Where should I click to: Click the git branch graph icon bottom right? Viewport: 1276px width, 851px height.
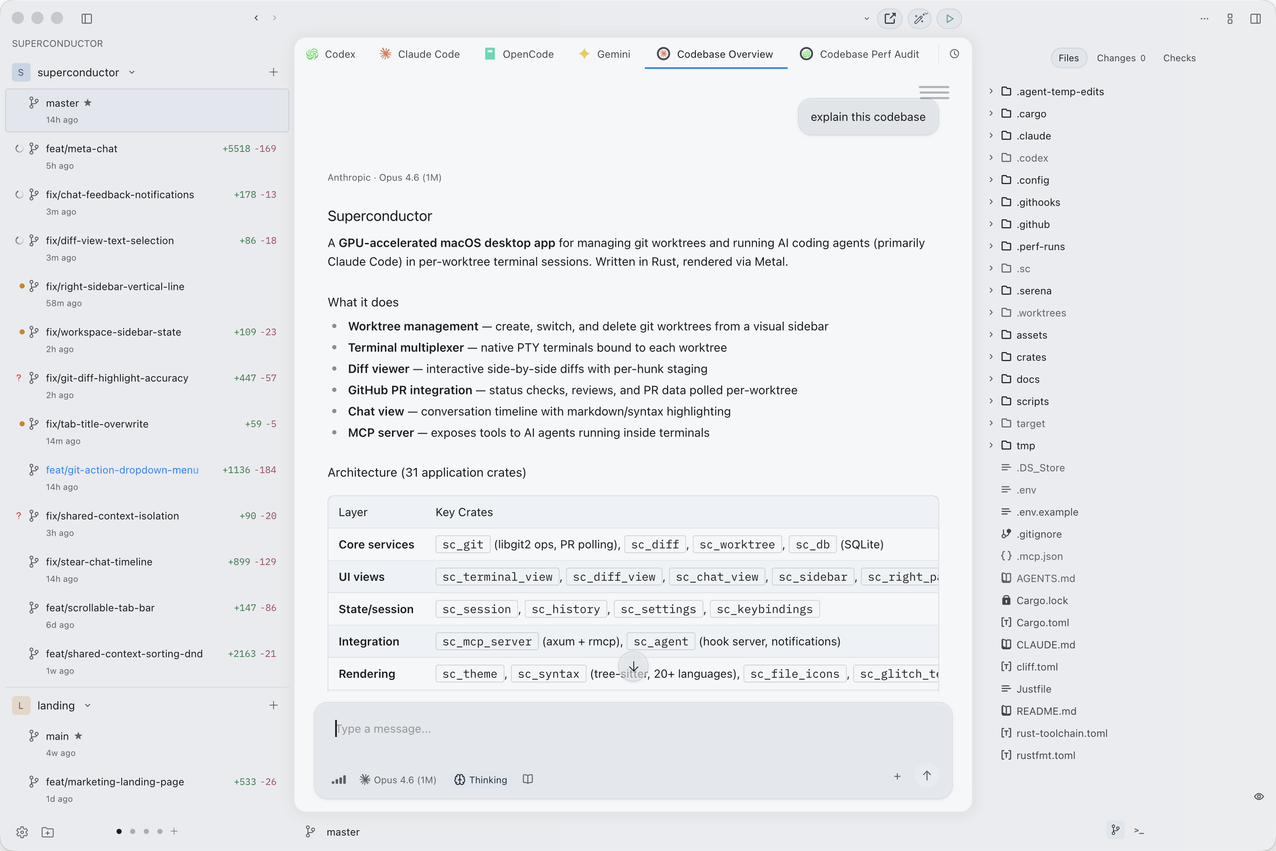[1115, 830]
